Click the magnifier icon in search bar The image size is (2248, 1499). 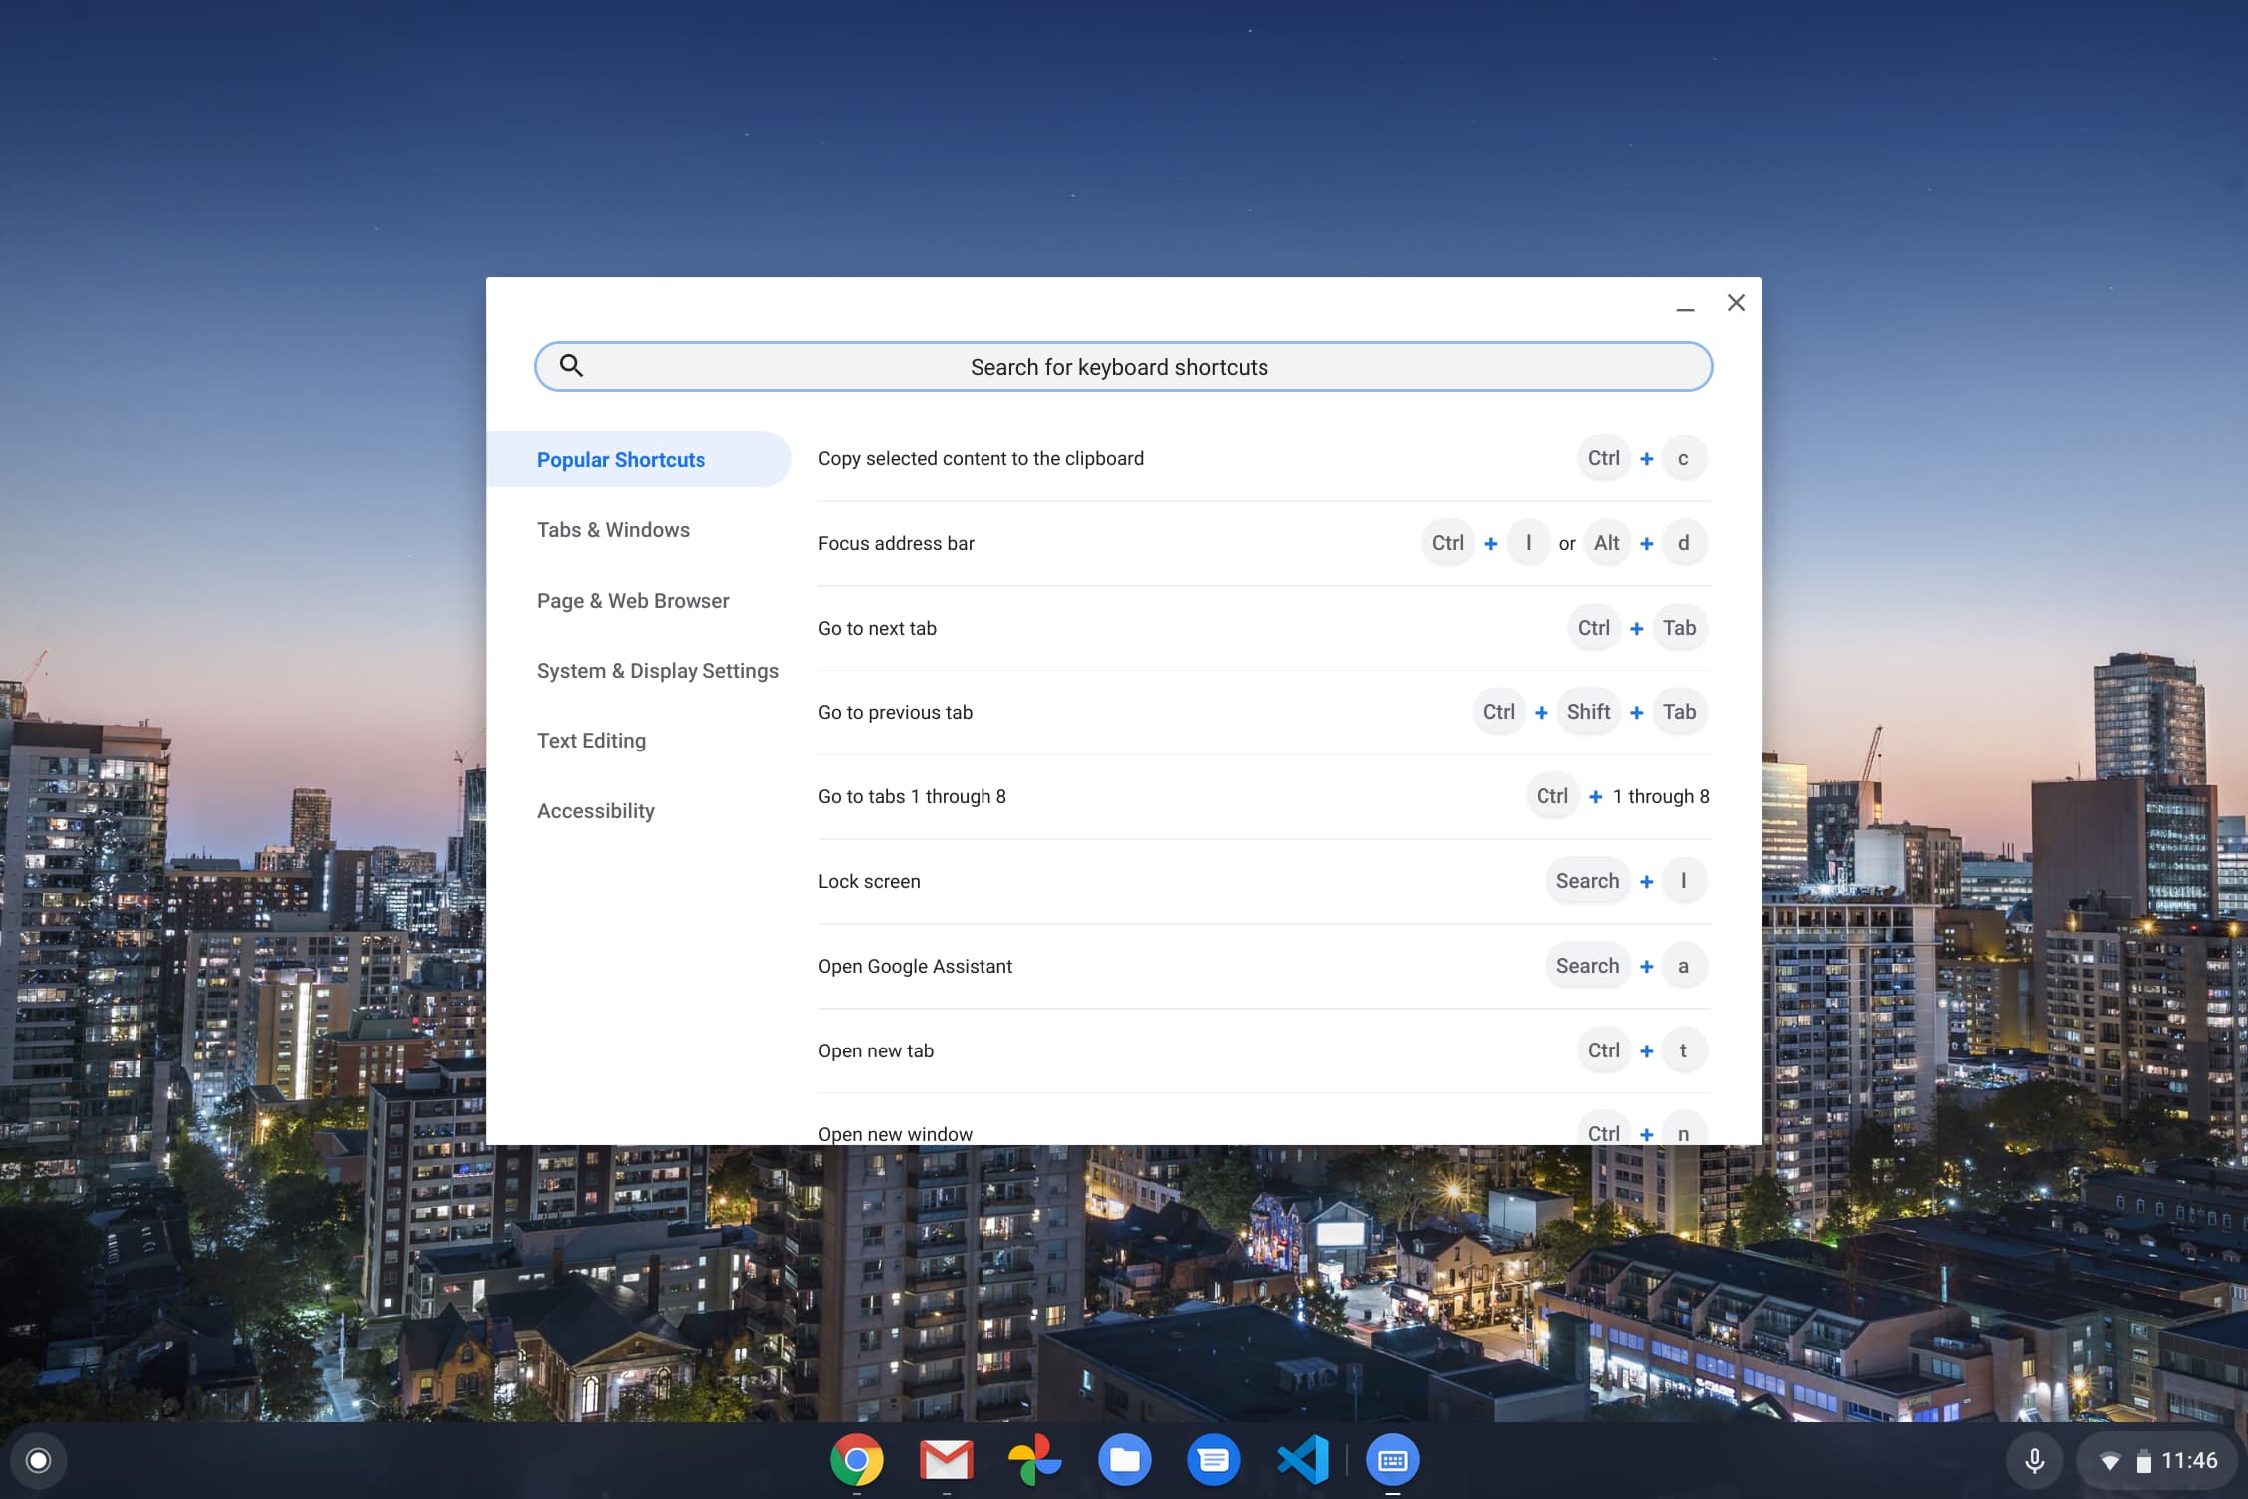(571, 365)
